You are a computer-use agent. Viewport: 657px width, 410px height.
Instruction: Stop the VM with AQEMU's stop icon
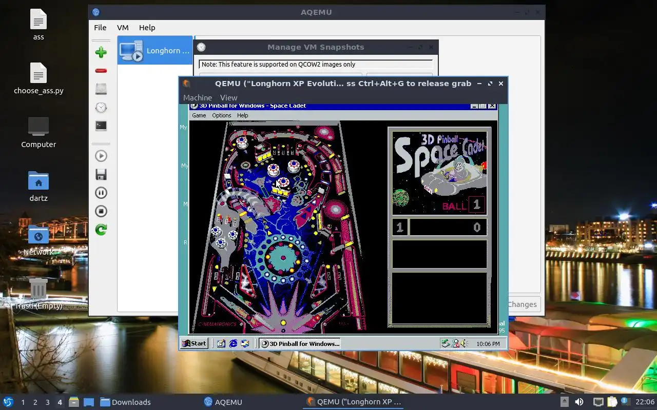click(101, 211)
